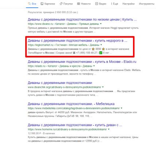This screenshot has width=156, height=146.
Task: Open the Видео tab
Action: click(101, 4)
